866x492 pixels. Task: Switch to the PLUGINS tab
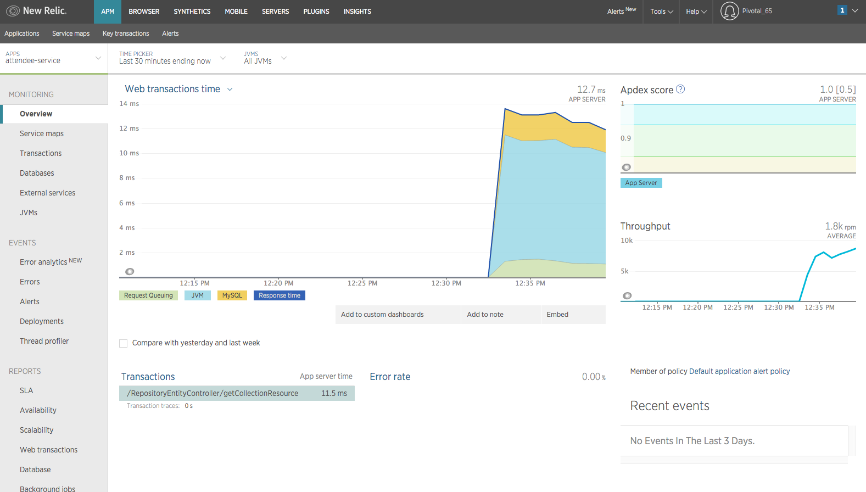[x=316, y=12]
